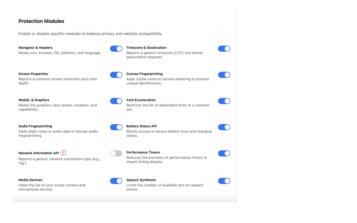Select the Protection Modules heading

41,21
